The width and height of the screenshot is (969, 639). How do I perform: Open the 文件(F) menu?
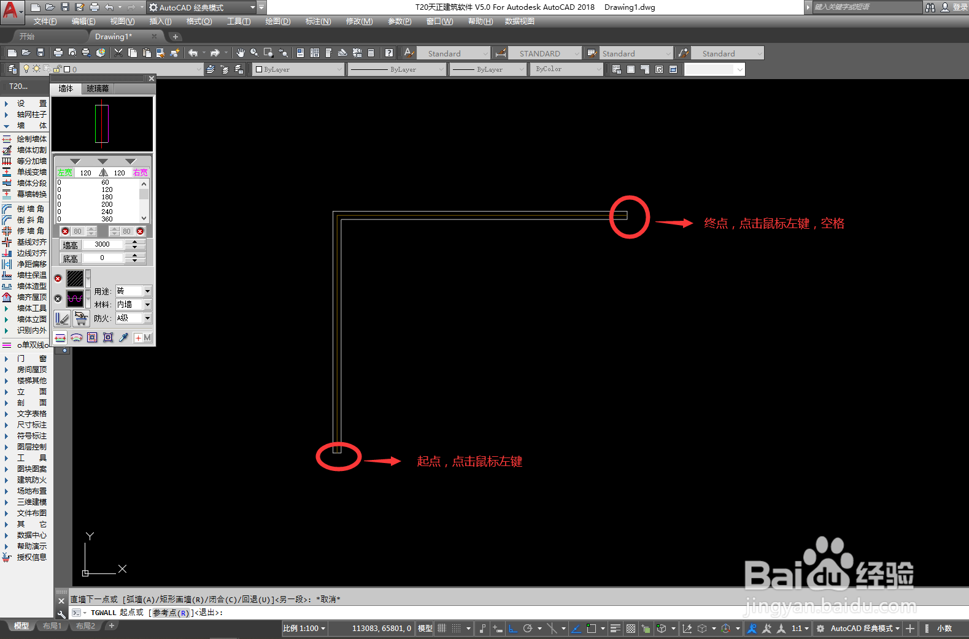(x=45, y=21)
